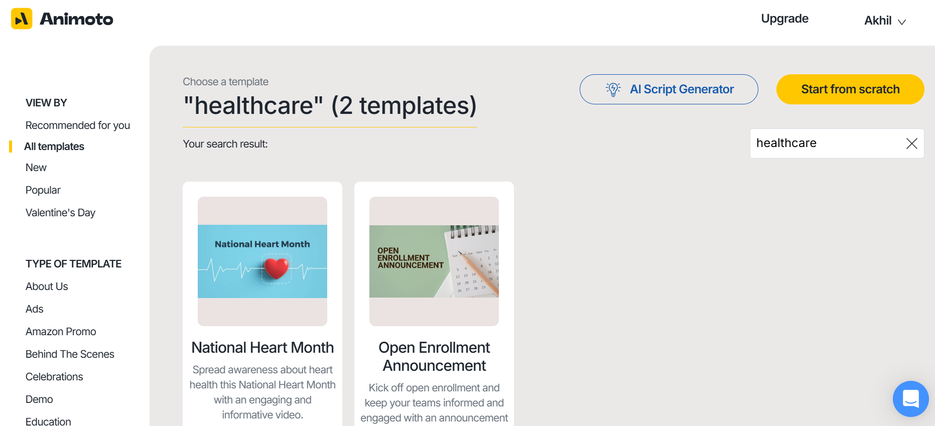Screen dimensions: 935x426
Task: Select the National Heart Month template thumbnail
Action: coord(262,260)
